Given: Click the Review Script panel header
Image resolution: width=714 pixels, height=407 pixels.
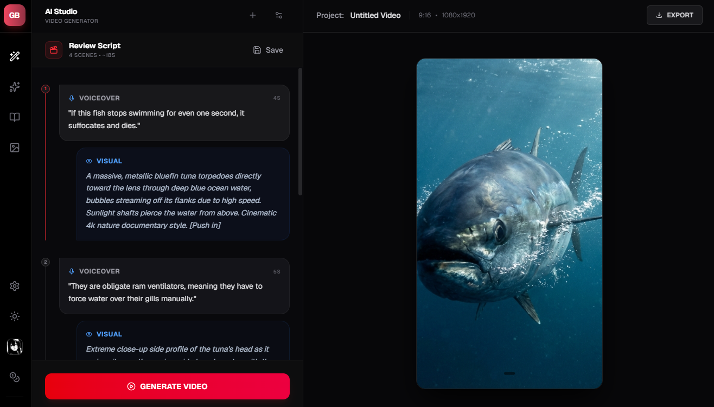Looking at the screenshot, I should [x=94, y=46].
